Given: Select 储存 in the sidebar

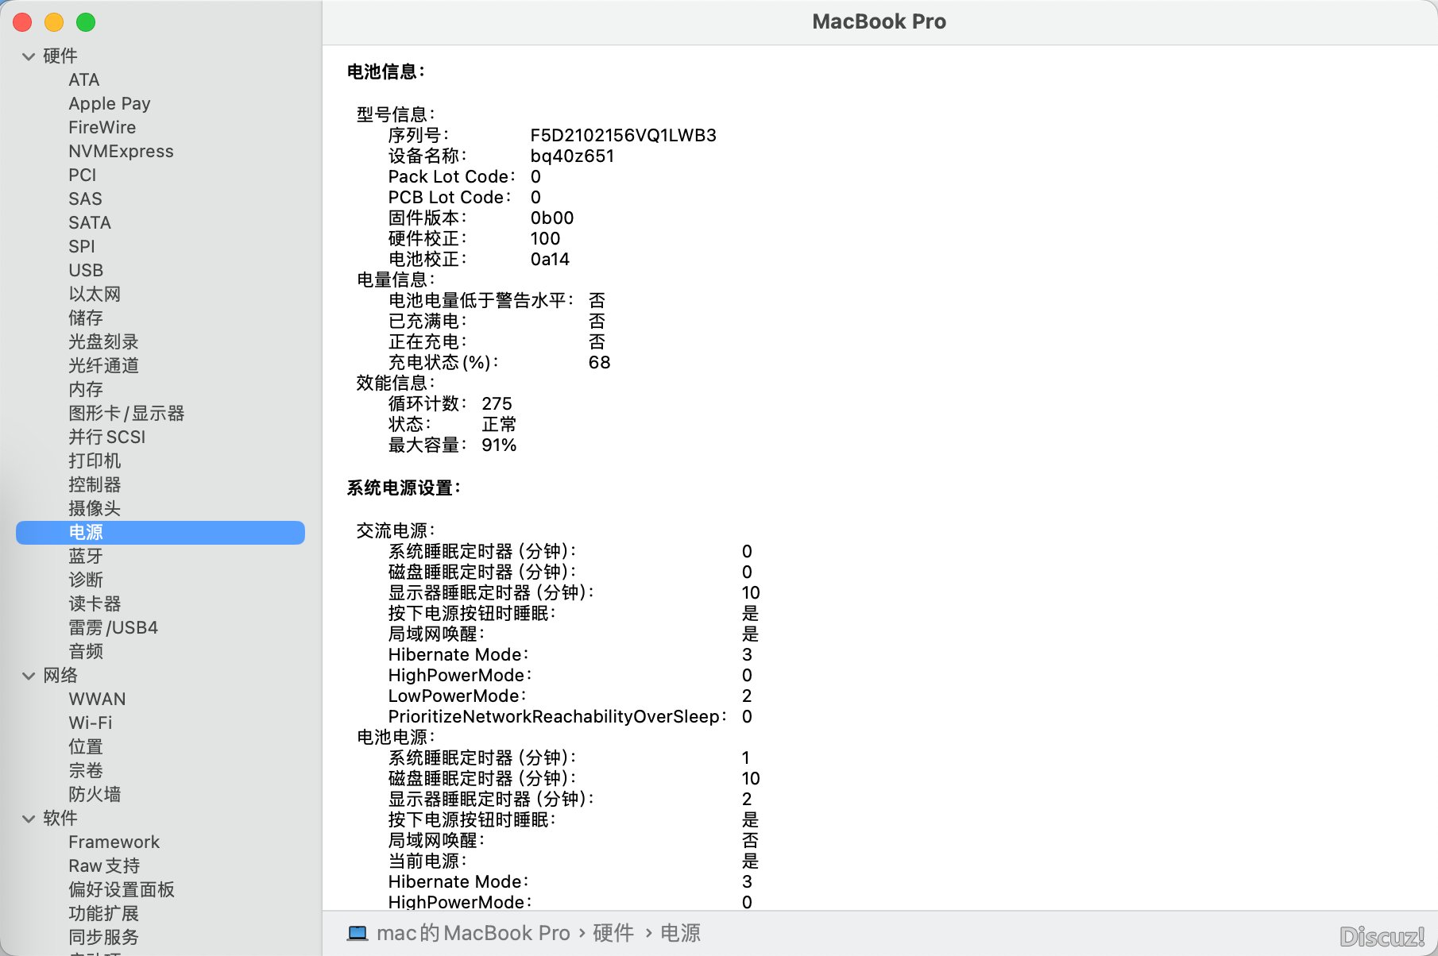Looking at the screenshot, I should coord(86,318).
